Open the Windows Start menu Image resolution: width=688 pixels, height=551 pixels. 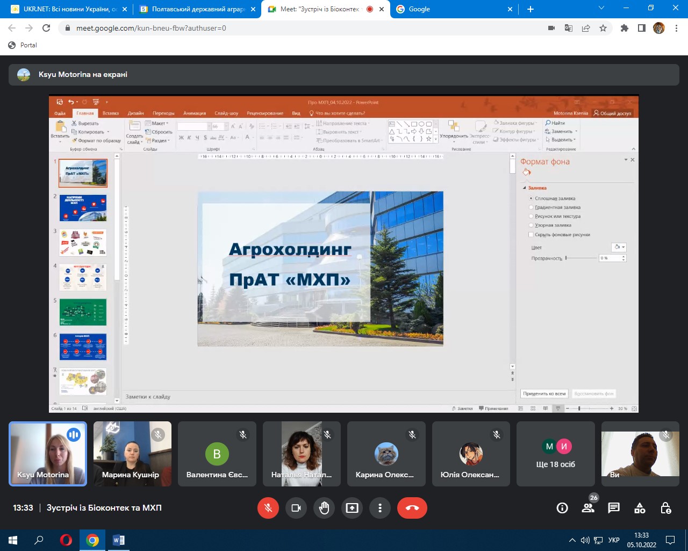13,540
